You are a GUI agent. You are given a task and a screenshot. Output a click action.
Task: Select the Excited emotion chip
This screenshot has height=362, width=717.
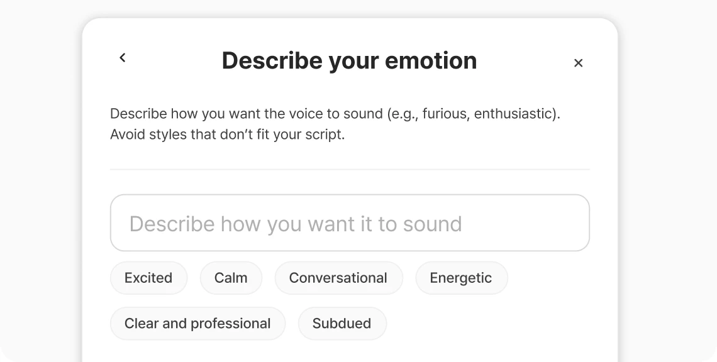[148, 278]
